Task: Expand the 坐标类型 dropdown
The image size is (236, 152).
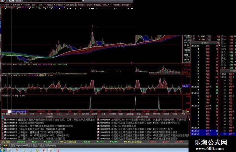Action: [x=126, y=5]
